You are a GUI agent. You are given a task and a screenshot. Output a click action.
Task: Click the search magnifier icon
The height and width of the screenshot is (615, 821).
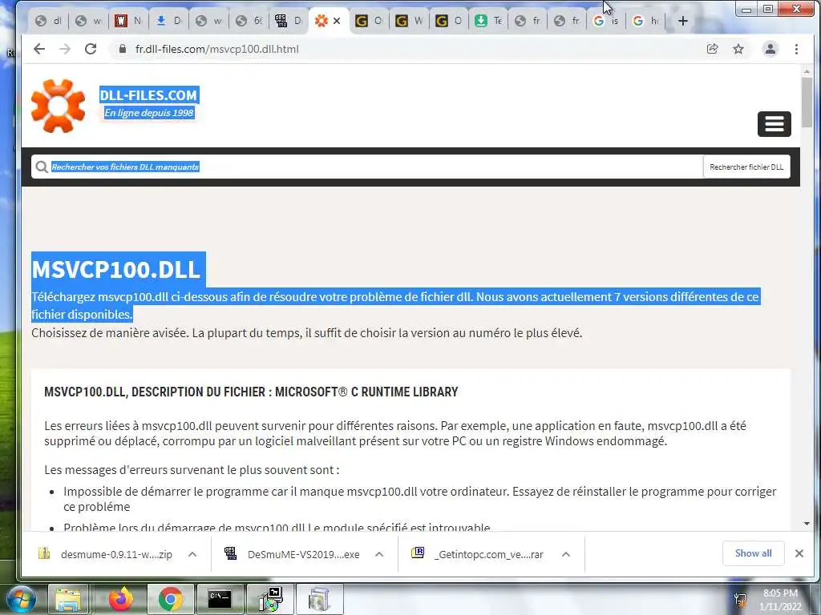[x=42, y=167]
